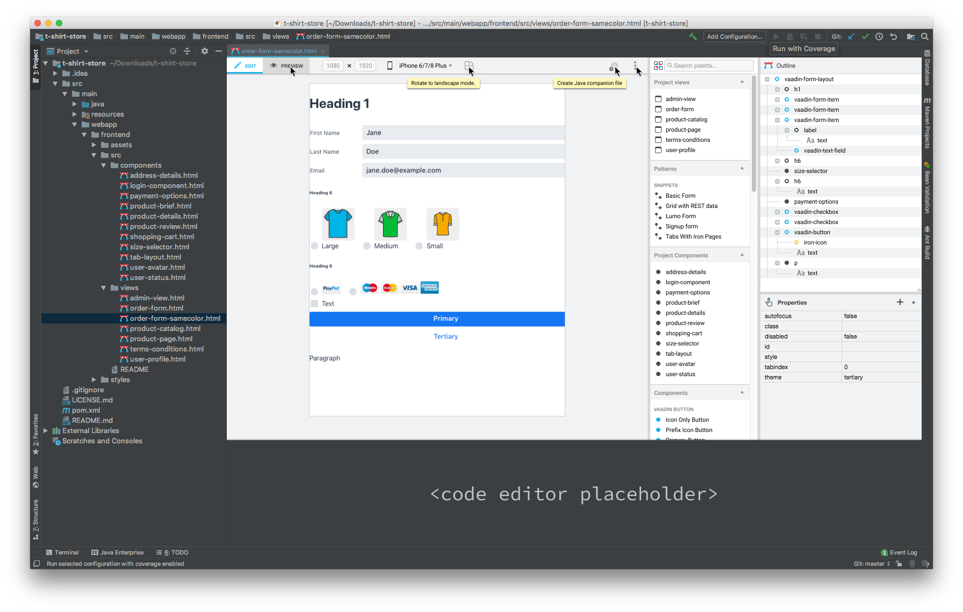Check the Text checkbox in form
963x612 pixels.
click(314, 304)
